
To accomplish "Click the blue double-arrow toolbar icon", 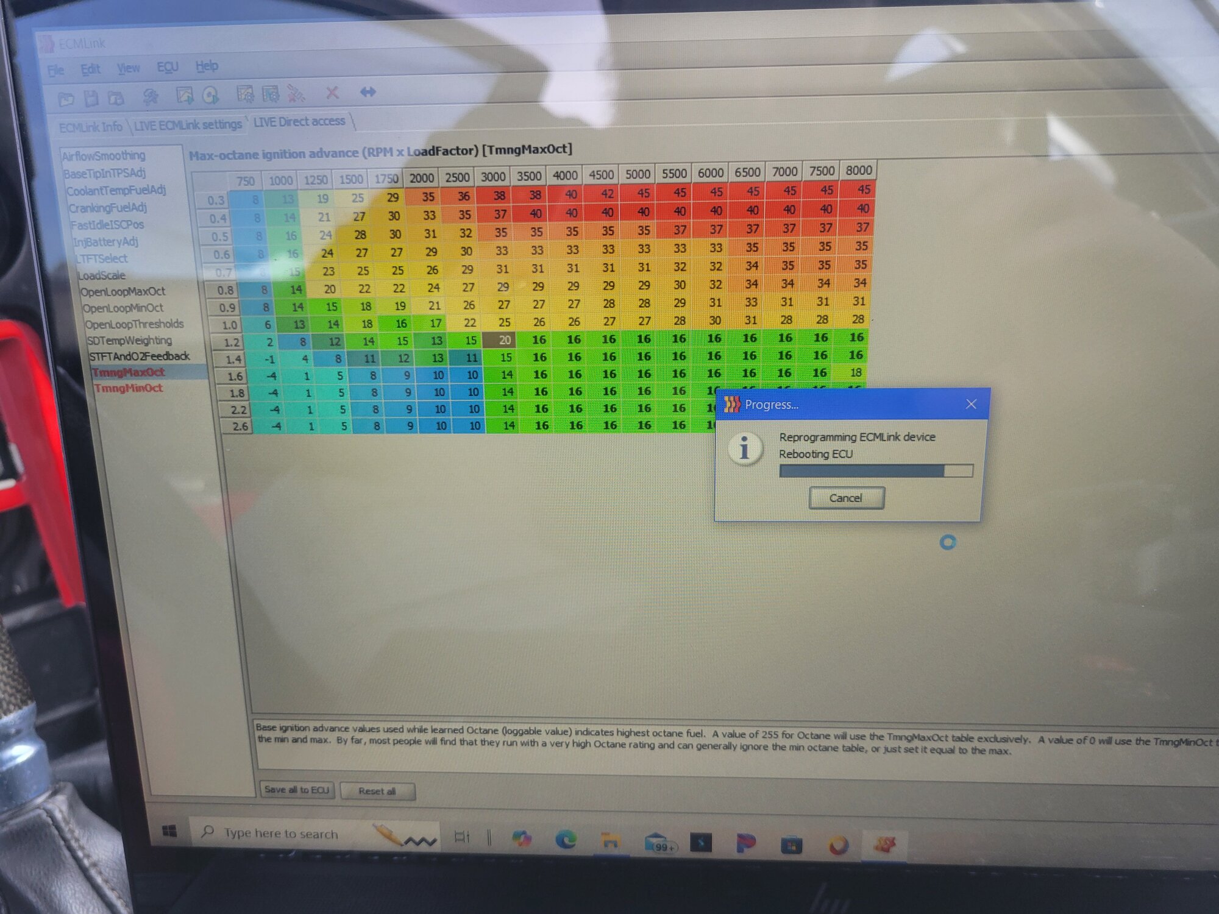I will click(x=368, y=91).
